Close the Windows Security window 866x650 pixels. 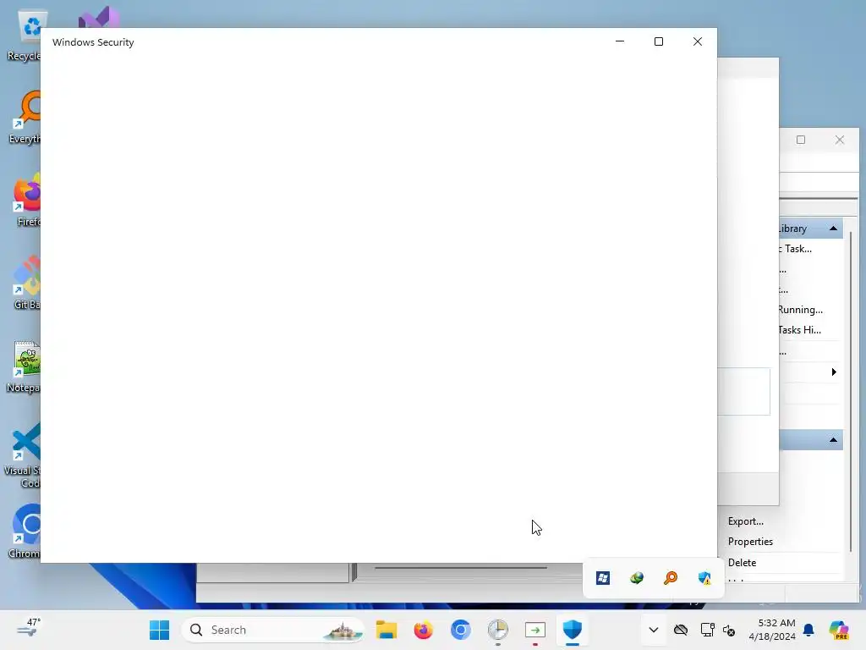[x=698, y=41]
